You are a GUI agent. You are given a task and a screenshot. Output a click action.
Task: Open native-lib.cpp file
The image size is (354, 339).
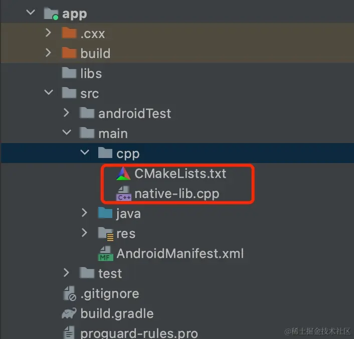[177, 194]
